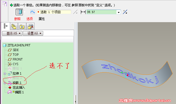The image size is (176, 104).
Task: Click the 偏距 1 offset surface icon
Action: (x=10, y=92)
